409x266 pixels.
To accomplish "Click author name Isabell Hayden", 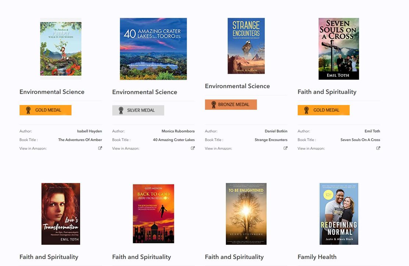I will (89, 131).
